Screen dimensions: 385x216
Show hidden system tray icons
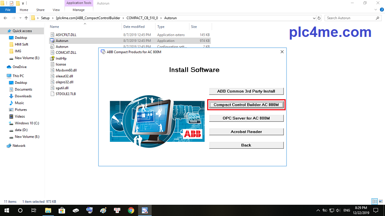[318, 210]
